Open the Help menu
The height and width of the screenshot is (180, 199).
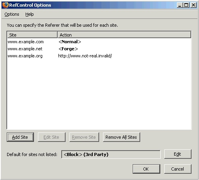point(30,14)
